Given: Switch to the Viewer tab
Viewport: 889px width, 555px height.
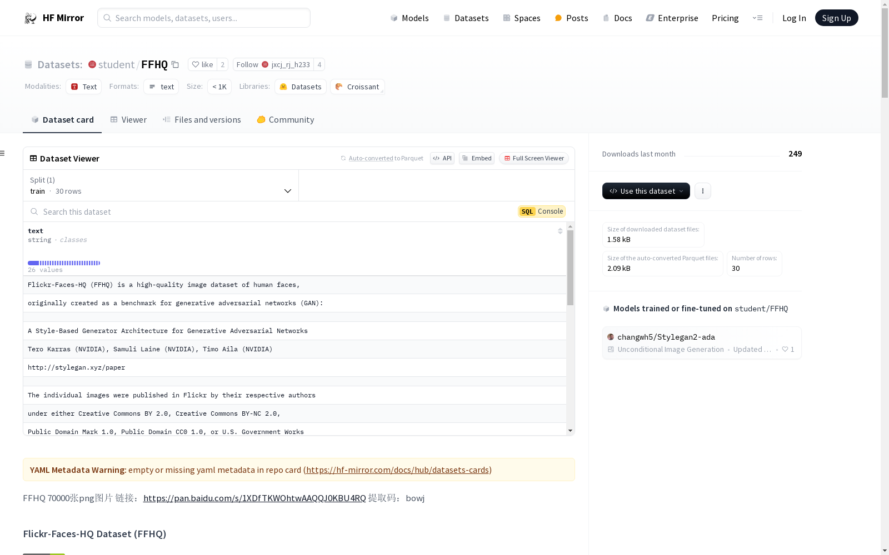Looking at the screenshot, I should click(128, 120).
